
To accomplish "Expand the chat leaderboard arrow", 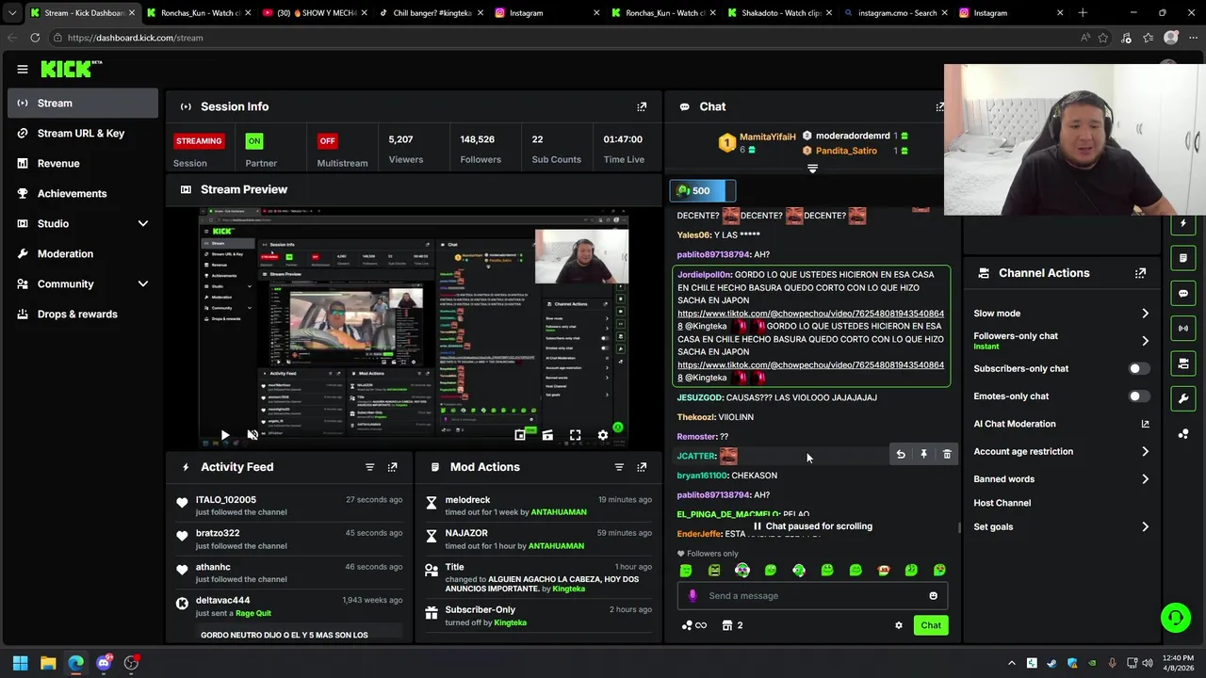I will pos(812,169).
